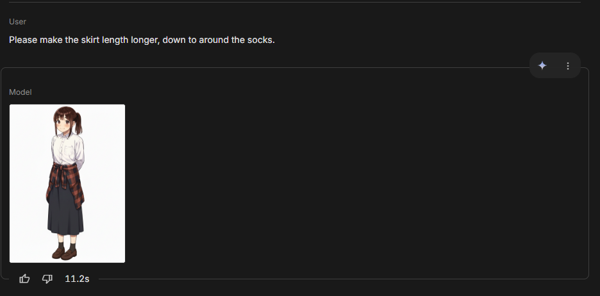Click the word "socks" in the prompt
This screenshot has width=600, height=296.
tap(260, 40)
